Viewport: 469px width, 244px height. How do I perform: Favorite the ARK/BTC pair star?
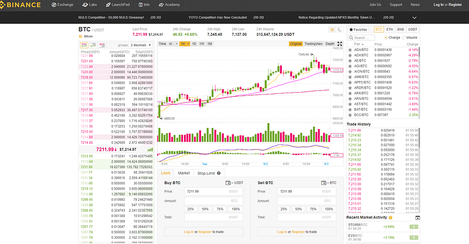click(350, 93)
